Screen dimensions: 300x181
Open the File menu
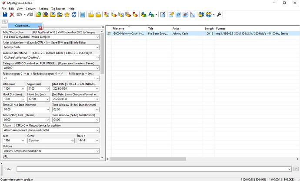coord(3,9)
